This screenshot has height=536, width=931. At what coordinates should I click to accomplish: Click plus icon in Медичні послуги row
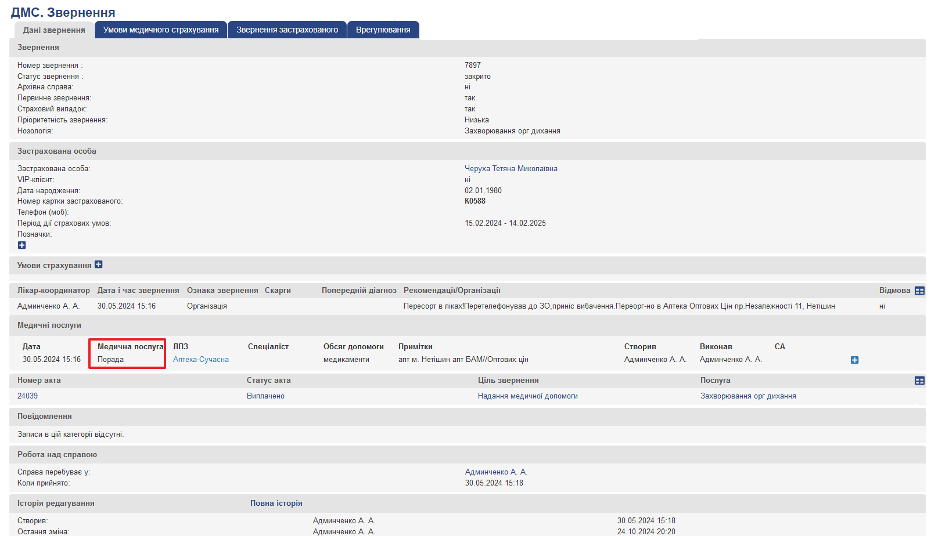tap(854, 360)
